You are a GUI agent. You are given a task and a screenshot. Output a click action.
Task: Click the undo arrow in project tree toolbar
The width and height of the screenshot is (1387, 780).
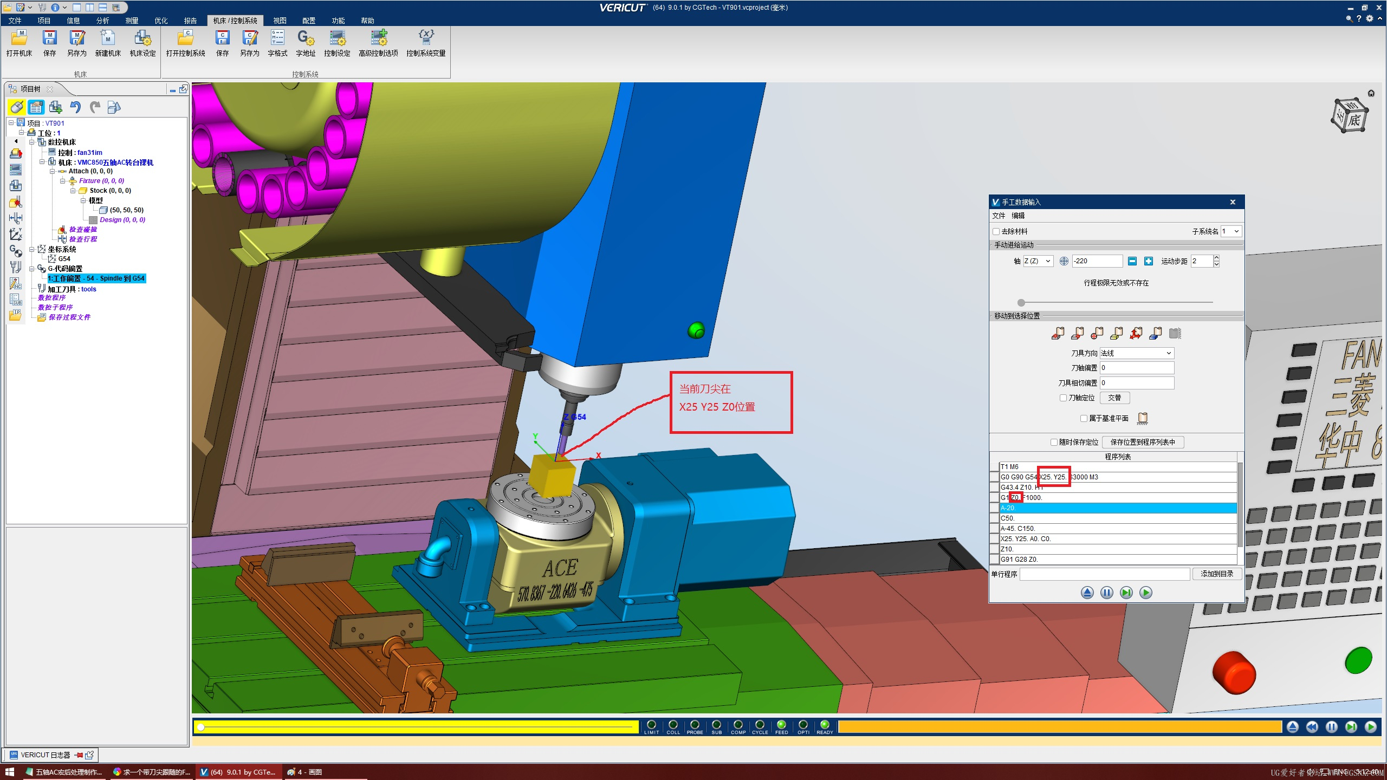76,107
